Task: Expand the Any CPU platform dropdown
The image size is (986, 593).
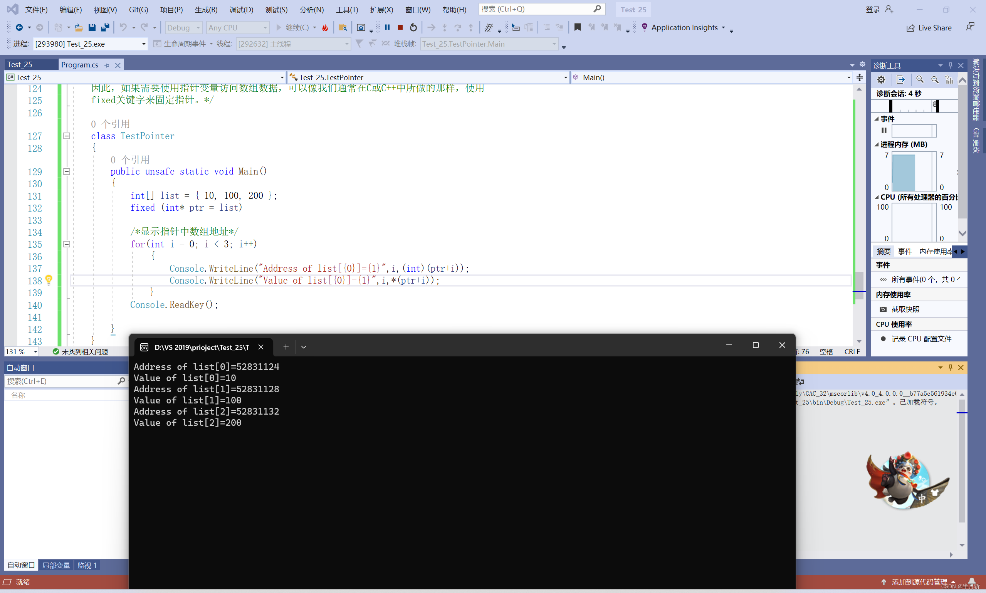Action: tap(264, 27)
